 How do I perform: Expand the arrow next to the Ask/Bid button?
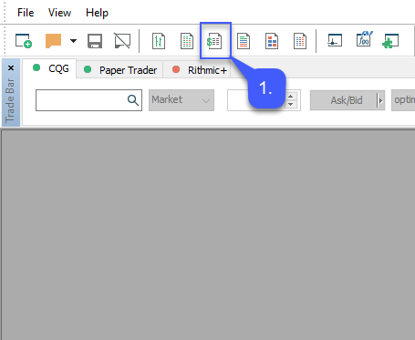(x=380, y=100)
